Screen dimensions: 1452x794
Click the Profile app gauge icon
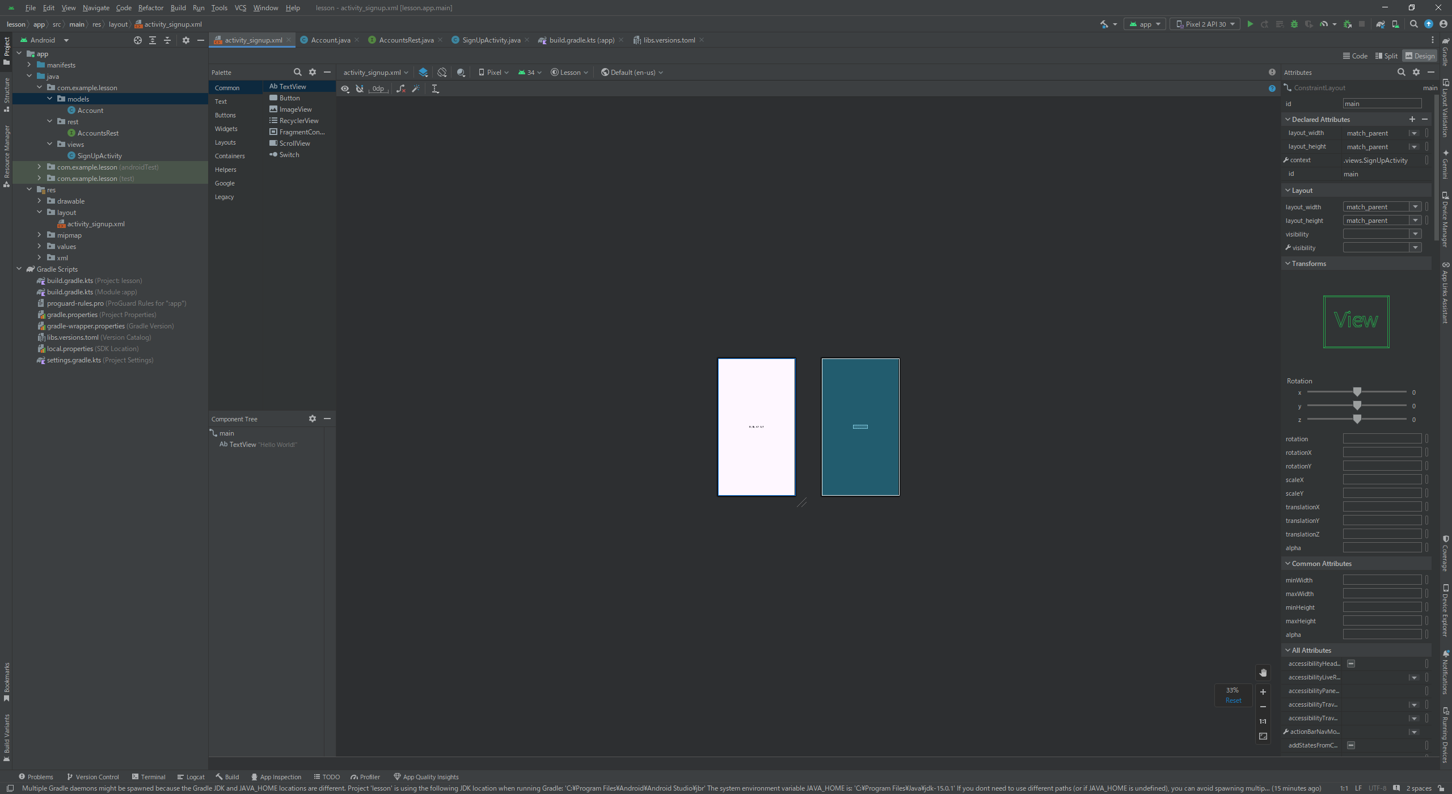1324,24
